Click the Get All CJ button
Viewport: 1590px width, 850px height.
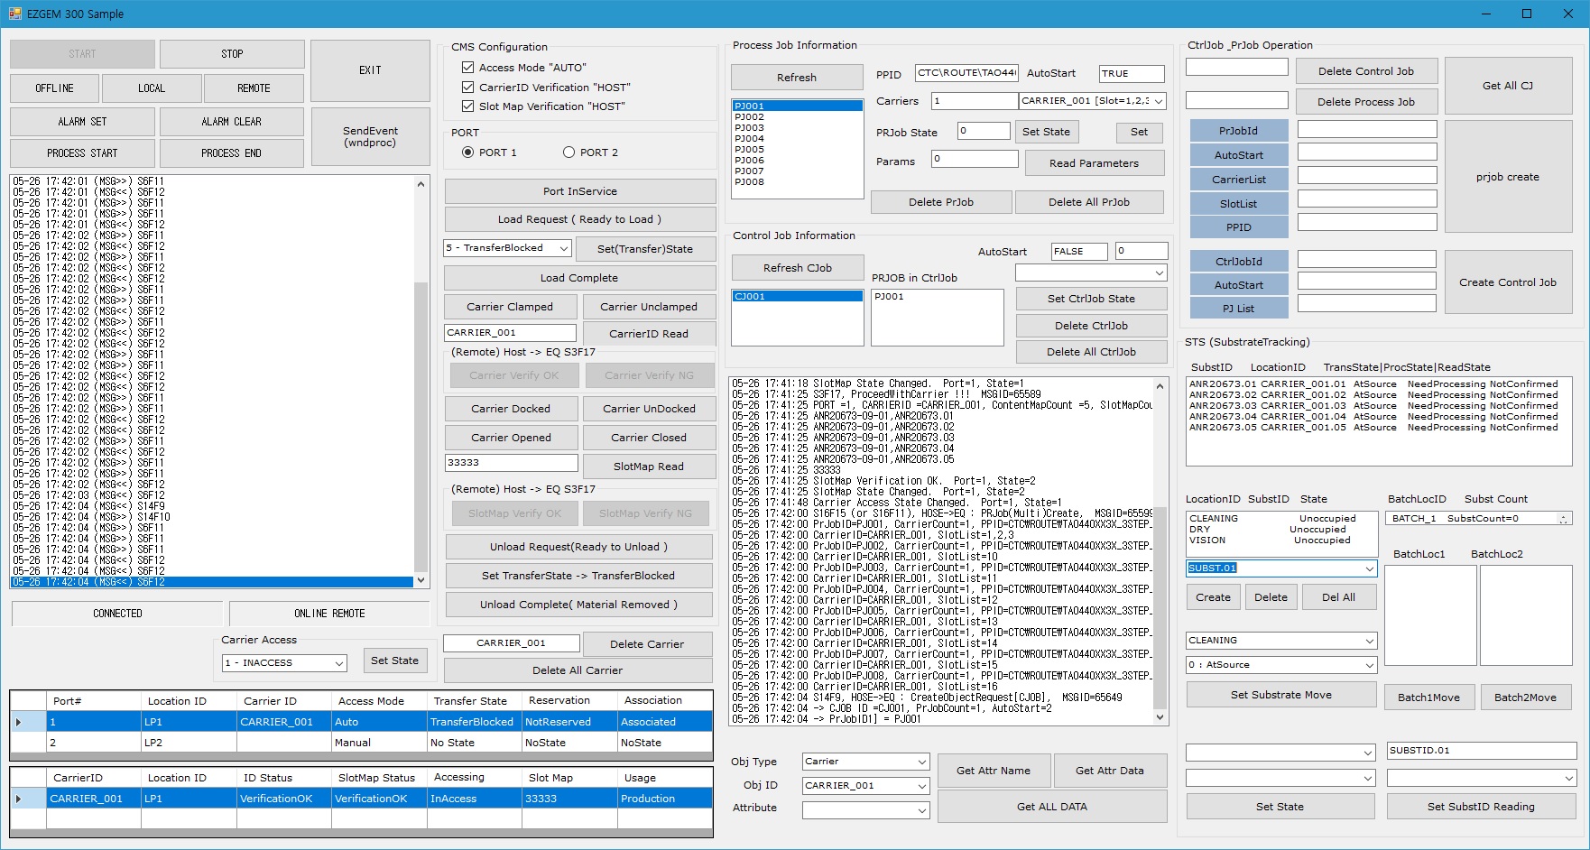coord(1507,86)
